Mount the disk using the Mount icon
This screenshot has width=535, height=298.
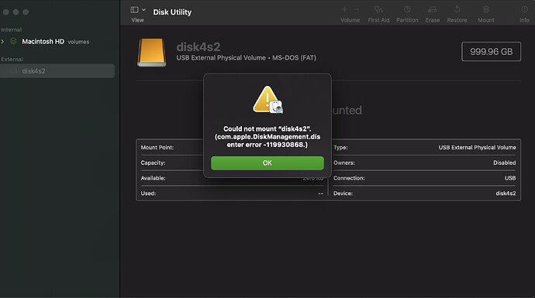[x=486, y=10]
